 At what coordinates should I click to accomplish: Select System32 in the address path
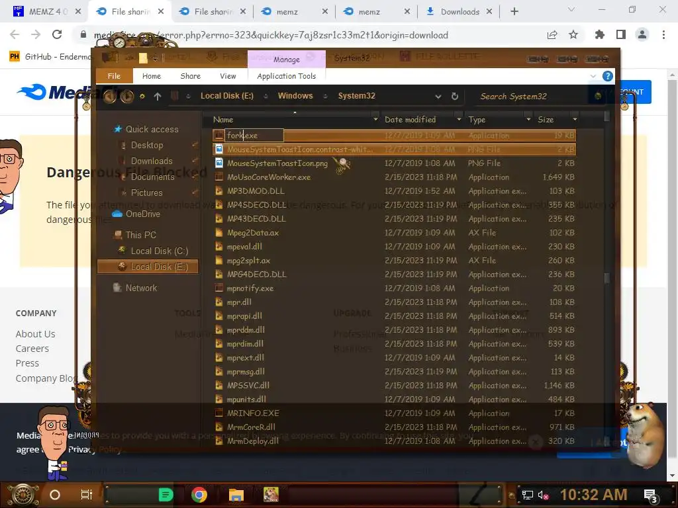click(x=356, y=96)
